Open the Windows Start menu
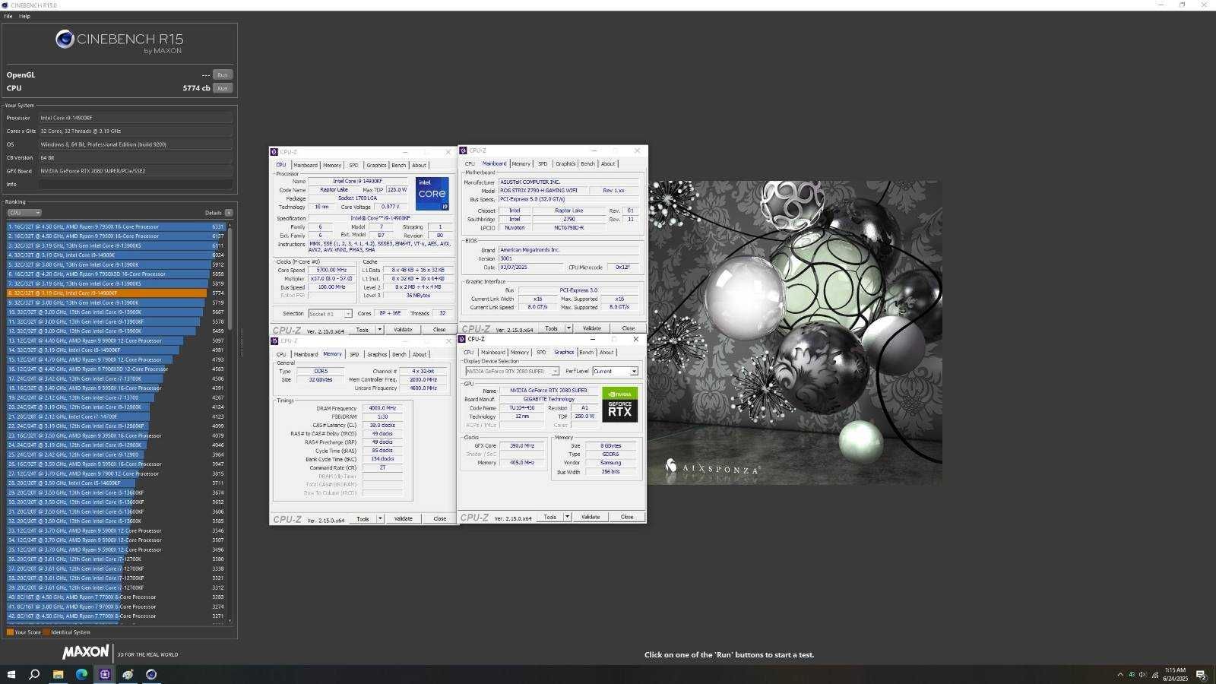1216x684 pixels. tap(11, 674)
